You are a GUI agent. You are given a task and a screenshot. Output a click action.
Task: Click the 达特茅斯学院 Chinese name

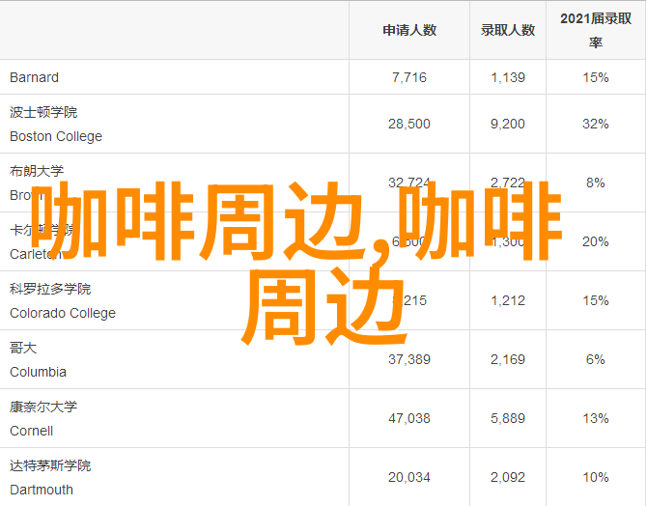[50, 465]
